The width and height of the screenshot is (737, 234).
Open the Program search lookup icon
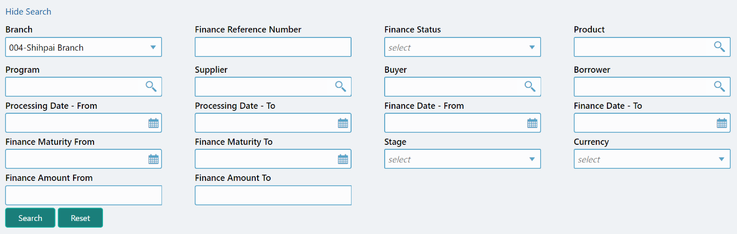tap(151, 86)
